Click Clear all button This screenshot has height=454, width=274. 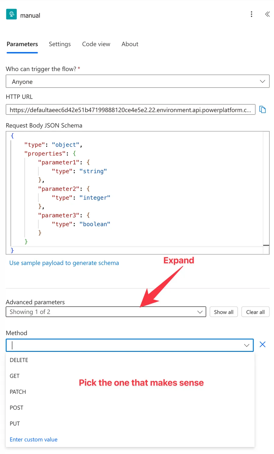click(x=255, y=312)
